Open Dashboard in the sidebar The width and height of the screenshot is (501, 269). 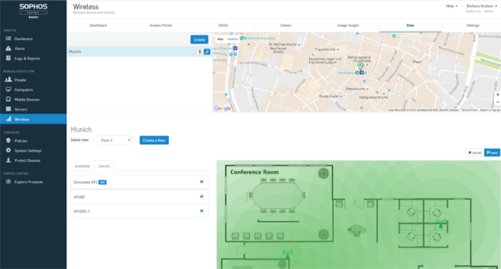(x=23, y=39)
